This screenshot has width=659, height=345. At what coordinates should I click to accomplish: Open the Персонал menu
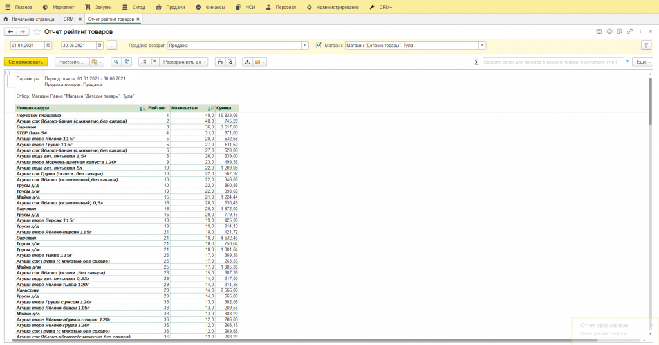click(281, 7)
